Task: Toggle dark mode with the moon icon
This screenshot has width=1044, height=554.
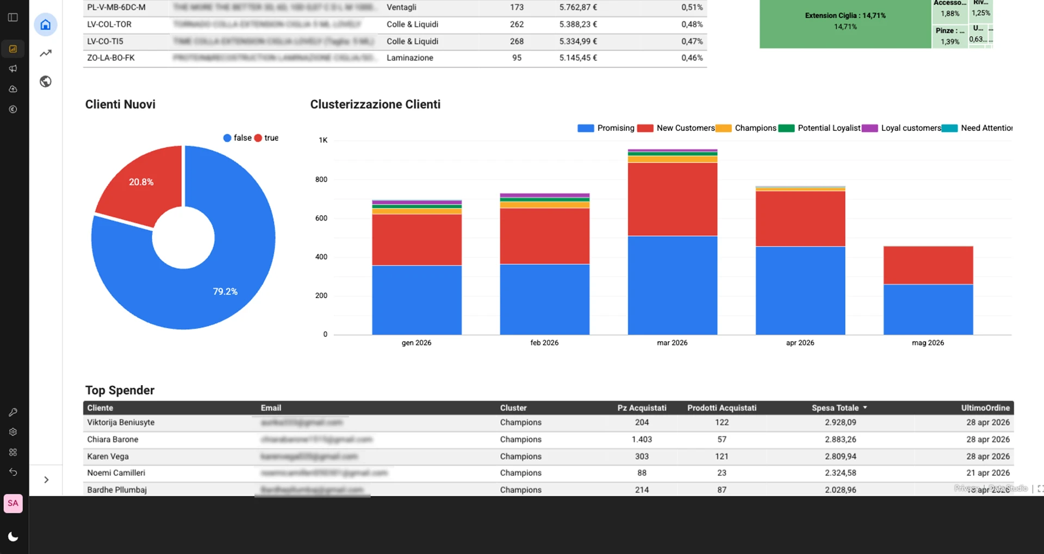Action: click(x=13, y=537)
